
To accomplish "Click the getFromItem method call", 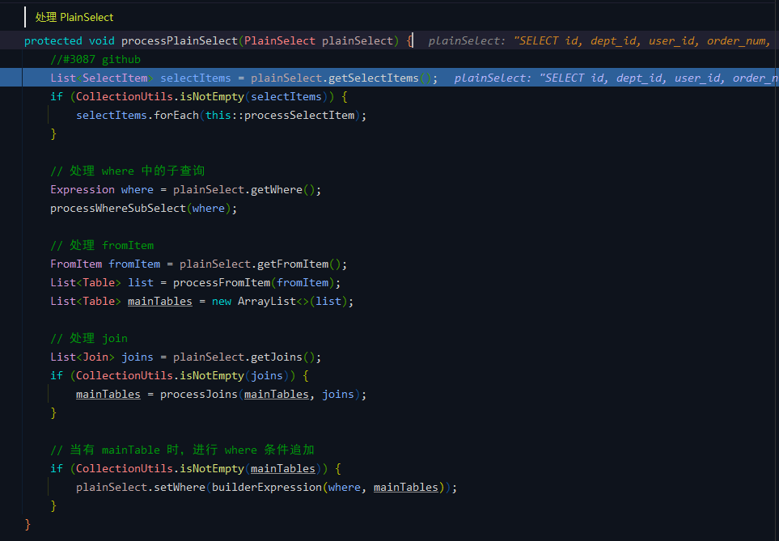I will point(293,264).
